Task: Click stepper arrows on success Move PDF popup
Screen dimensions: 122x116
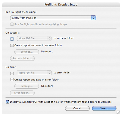Action: tap(49, 38)
